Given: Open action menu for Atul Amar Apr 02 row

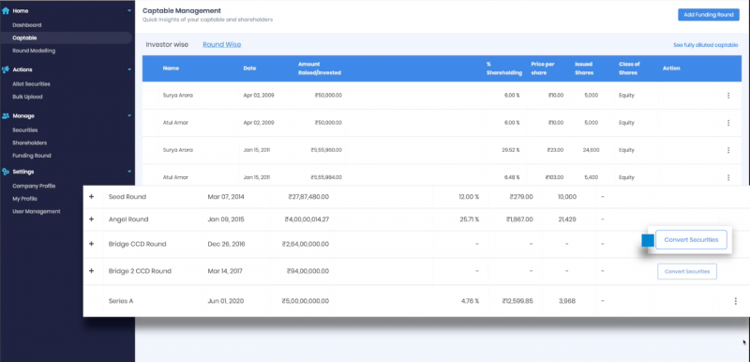Looking at the screenshot, I should coord(728,123).
